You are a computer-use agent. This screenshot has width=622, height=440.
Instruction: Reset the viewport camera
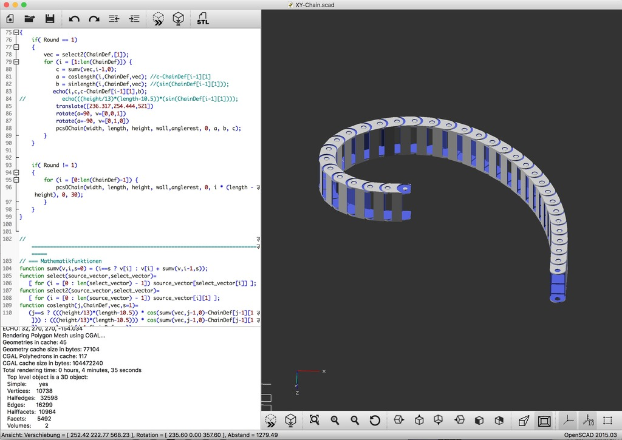click(375, 420)
